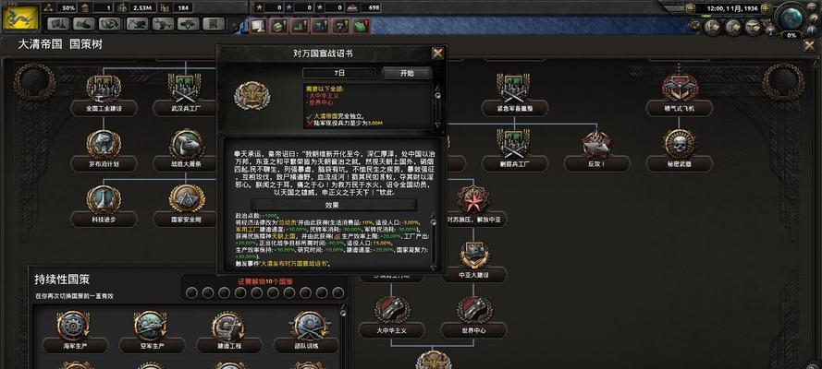The image size is (822, 369).
Task: Close the 国策树 focus tree window
Action: coord(809,45)
